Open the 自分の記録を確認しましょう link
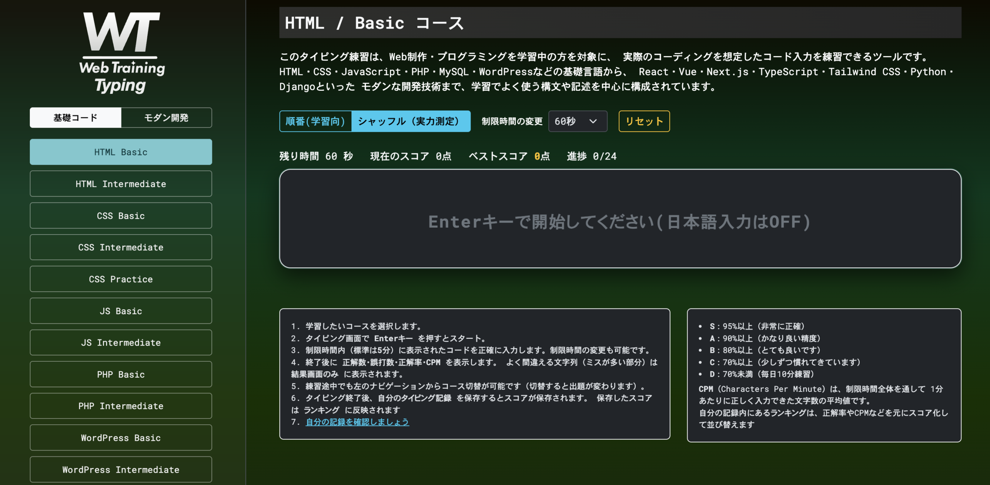990x485 pixels. click(x=357, y=422)
